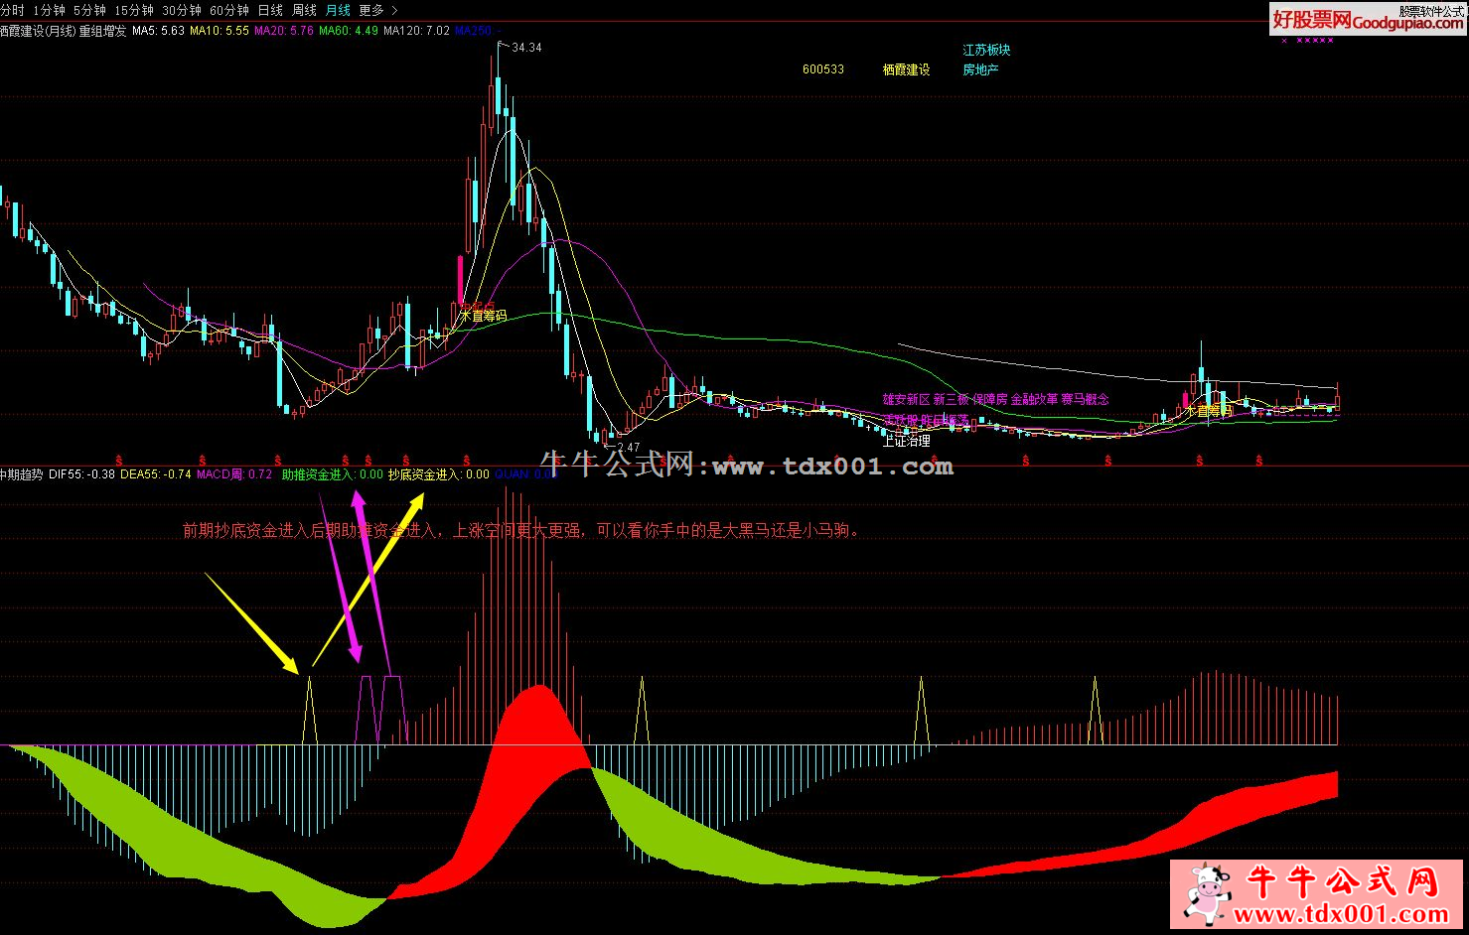
Task: Click the green MA60: 4.49 label
Action: pos(349,31)
